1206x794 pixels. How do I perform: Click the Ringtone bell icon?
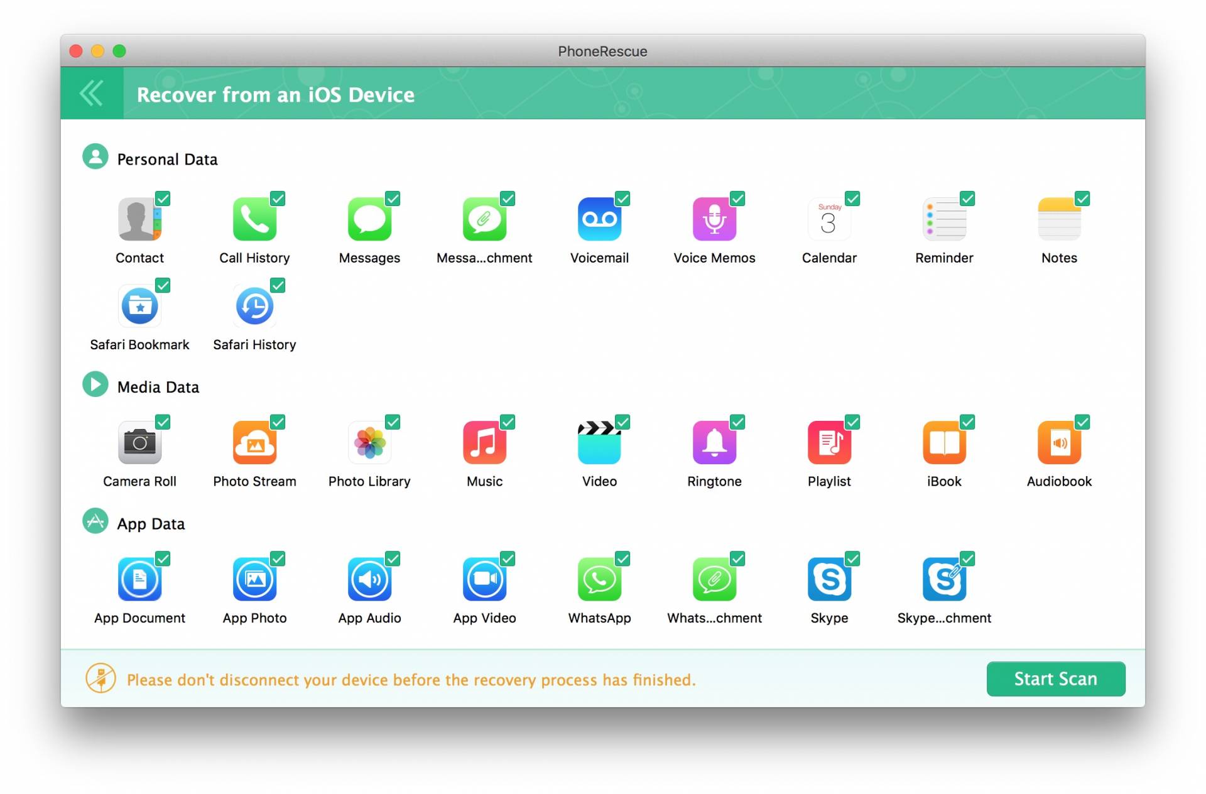click(x=714, y=443)
